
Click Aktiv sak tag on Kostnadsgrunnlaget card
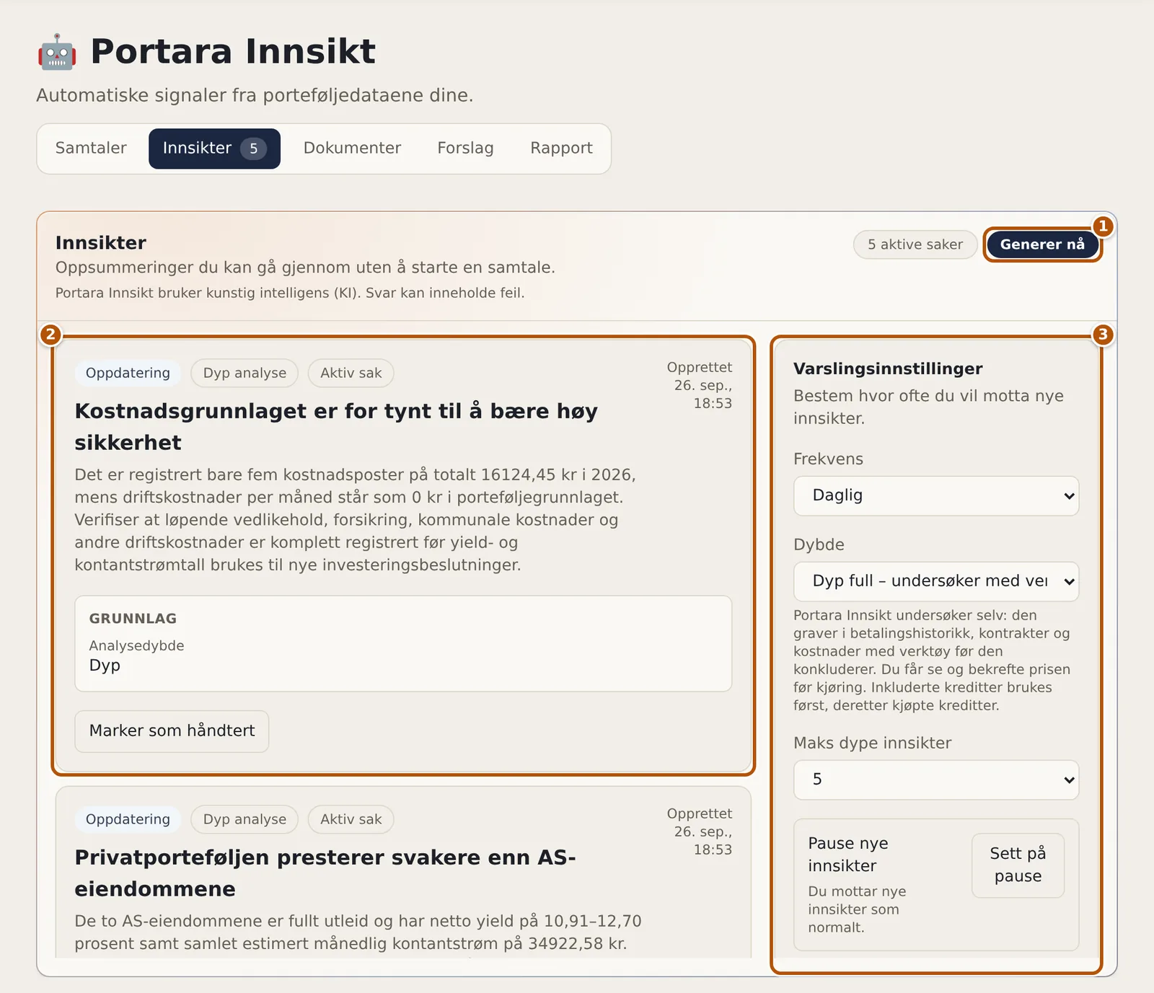click(x=351, y=373)
